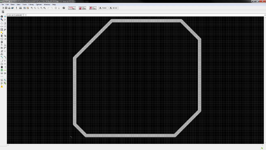This screenshot has height=150, width=266.
Task: Click the Print icon in toolbar
Action: pyautogui.click(x=9, y=8)
